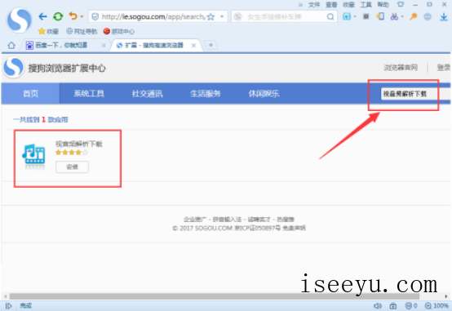The height and width of the screenshot is (311, 452).
Task: Click the globe toolbar icon
Action: tap(428, 16)
